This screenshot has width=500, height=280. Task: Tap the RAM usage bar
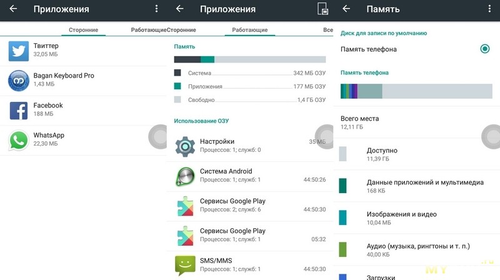(249, 59)
